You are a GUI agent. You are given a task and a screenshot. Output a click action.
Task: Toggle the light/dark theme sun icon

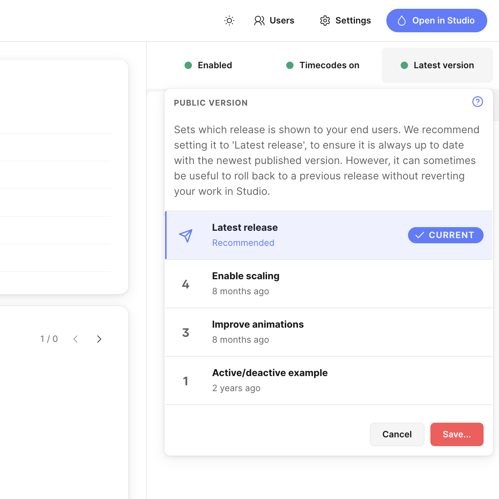pos(229,21)
